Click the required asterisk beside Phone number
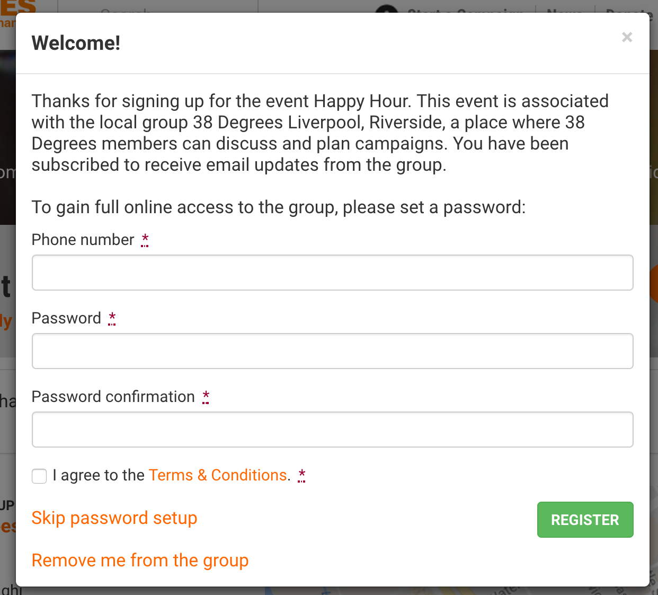This screenshot has height=595, width=658. click(x=145, y=240)
